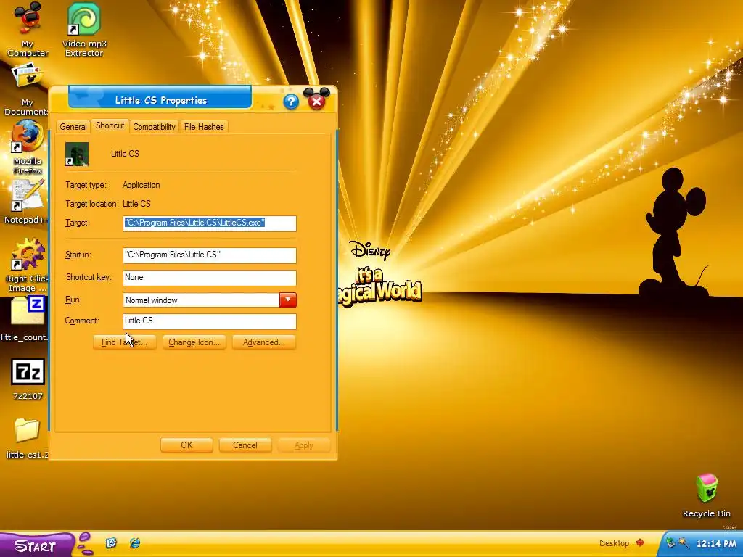Viewport: 743px width, 557px height.
Task: Launch Internet Explorer from quick launch
Action: click(x=135, y=542)
